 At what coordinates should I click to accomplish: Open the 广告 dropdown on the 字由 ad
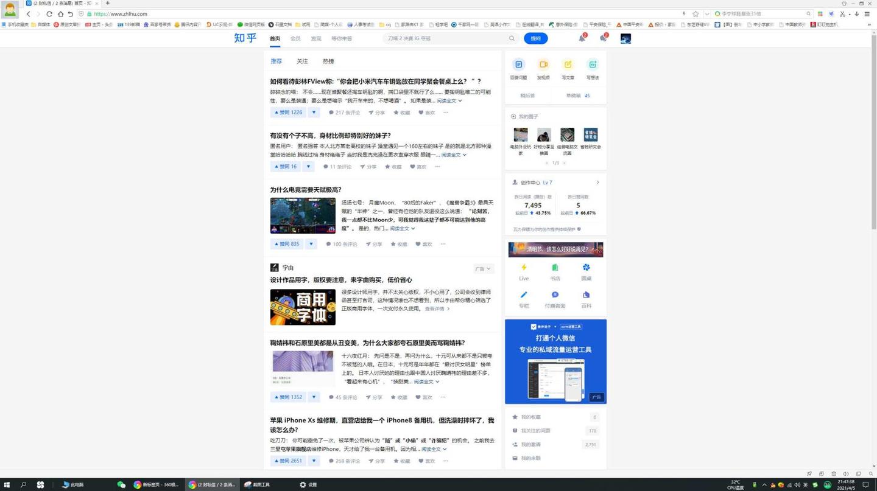tap(483, 269)
